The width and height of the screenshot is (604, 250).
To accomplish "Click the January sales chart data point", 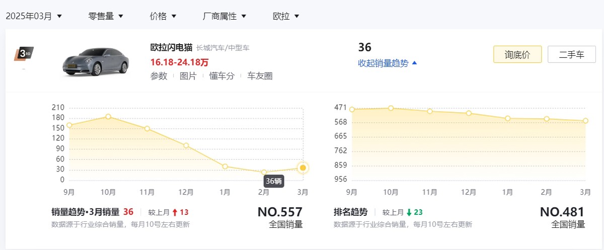I will point(225,166).
